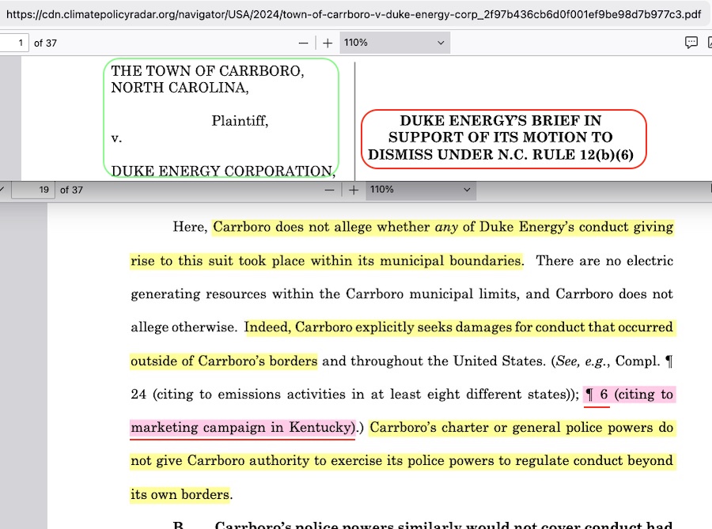Click the chevron at lower toolbar's left edge

click(x=3, y=190)
